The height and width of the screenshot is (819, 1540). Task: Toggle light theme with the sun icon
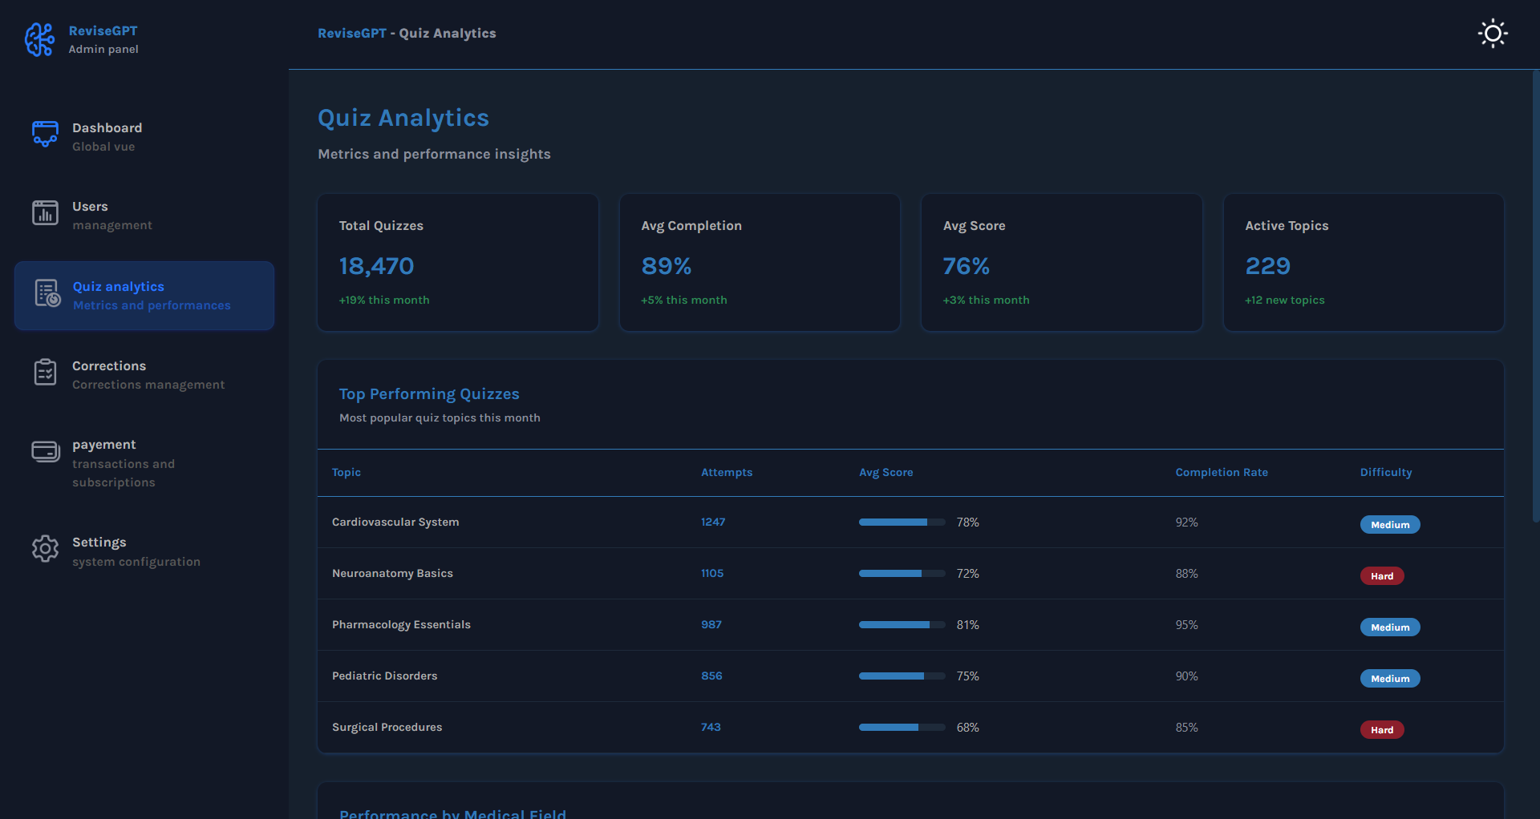[x=1493, y=34]
